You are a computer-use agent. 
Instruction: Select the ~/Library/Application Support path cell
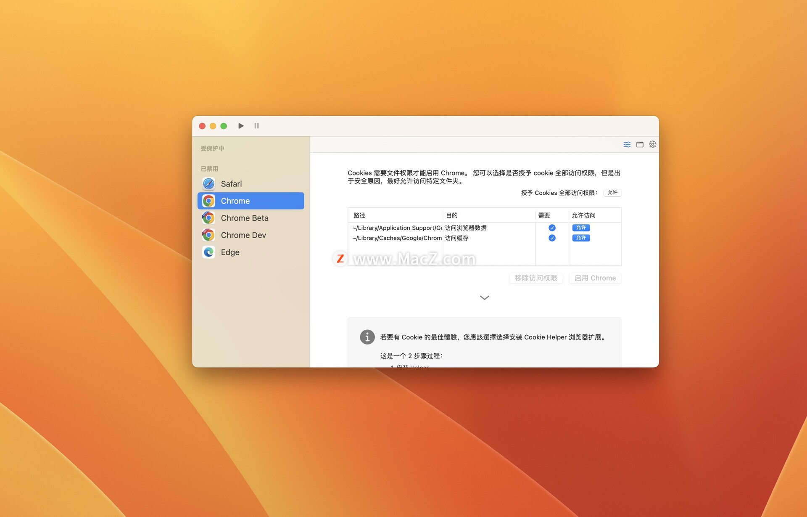[x=397, y=228]
